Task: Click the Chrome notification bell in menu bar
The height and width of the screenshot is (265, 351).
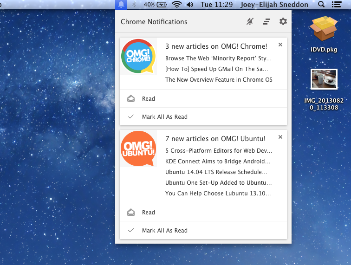Action: point(121,5)
